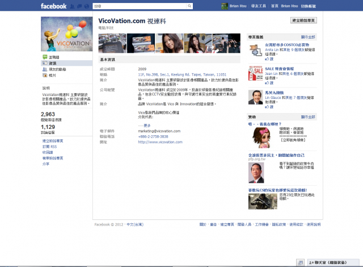Click the 2,963 likes count
Image resolution: width=363 pixels, height=267 pixels.
click(48, 114)
